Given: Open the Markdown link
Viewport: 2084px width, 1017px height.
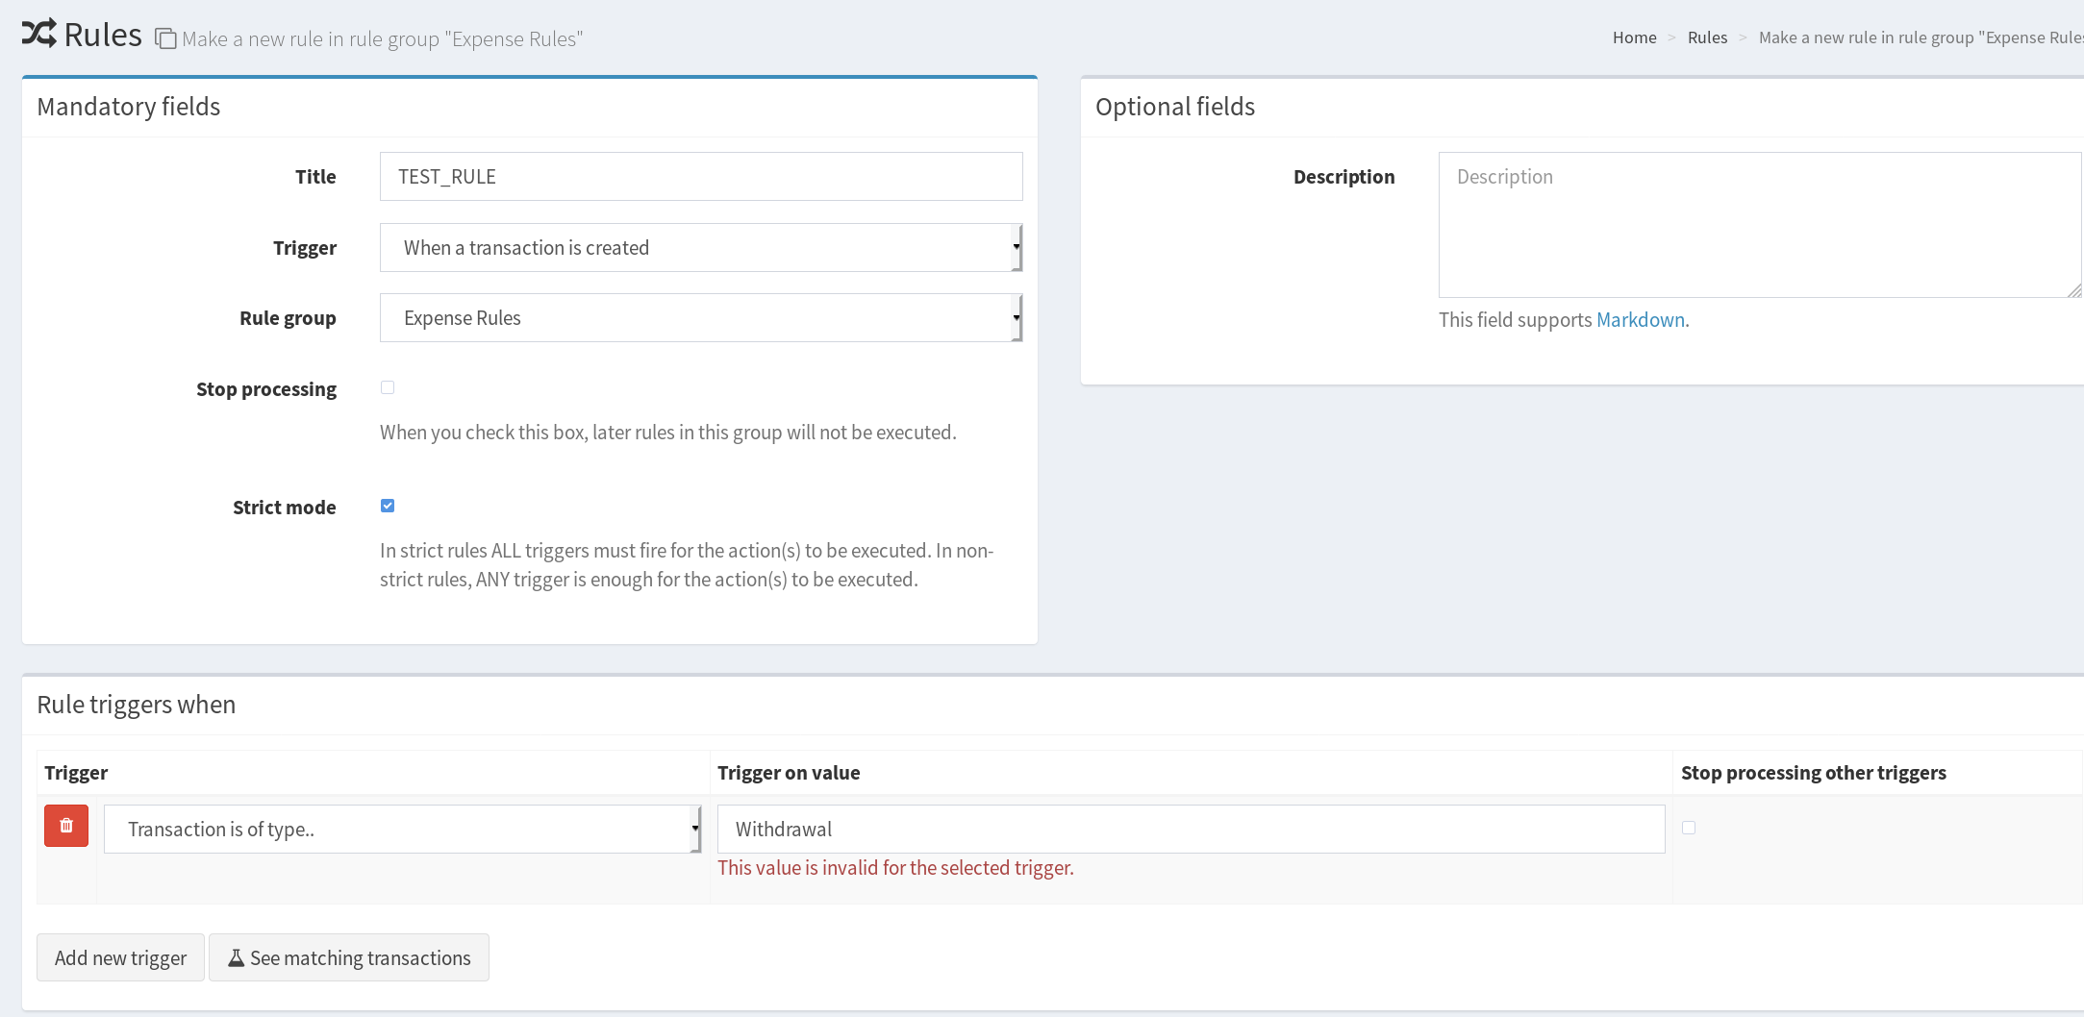Looking at the screenshot, I should 1641,320.
